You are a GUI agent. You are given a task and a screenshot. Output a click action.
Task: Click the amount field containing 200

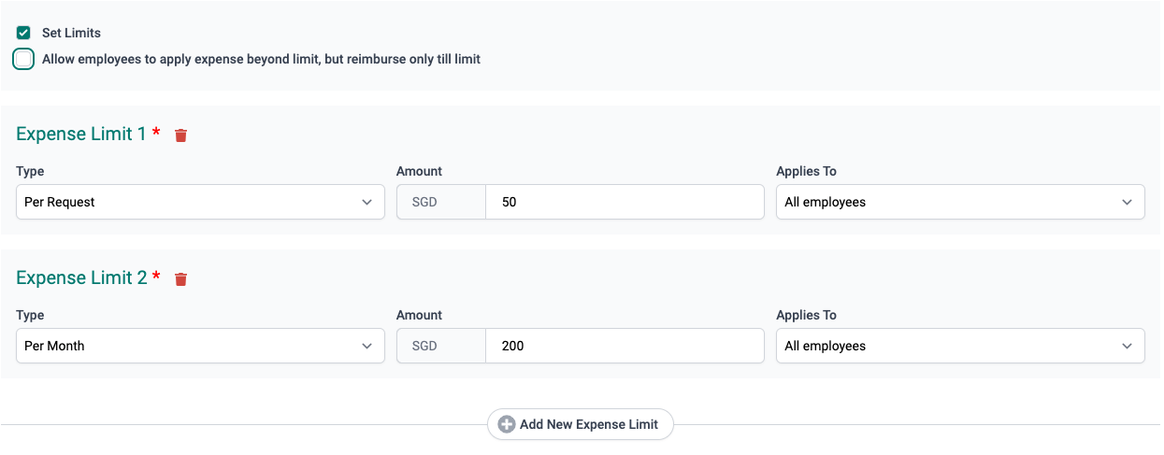click(624, 346)
